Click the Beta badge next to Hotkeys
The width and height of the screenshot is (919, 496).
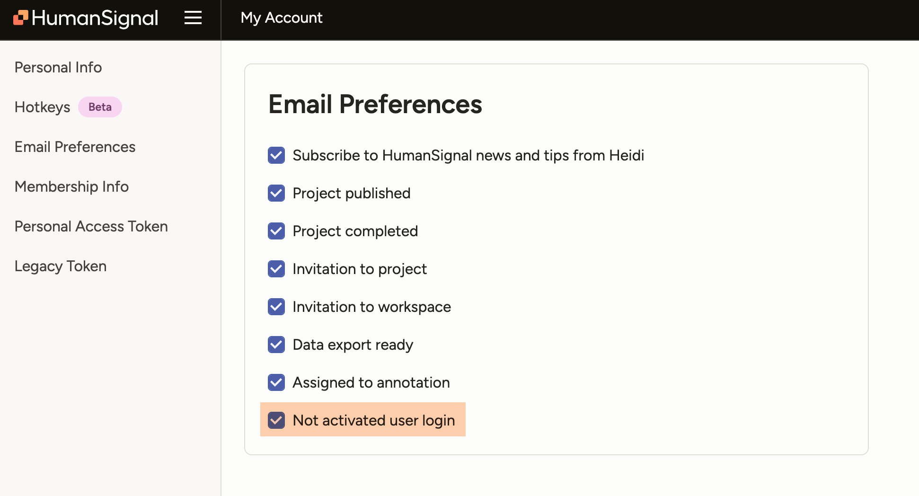[100, 107]
